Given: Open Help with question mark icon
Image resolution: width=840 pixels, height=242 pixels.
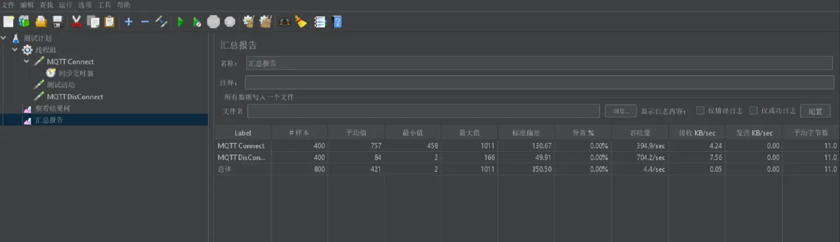Looking at the screenshot, I should (337, 22).
